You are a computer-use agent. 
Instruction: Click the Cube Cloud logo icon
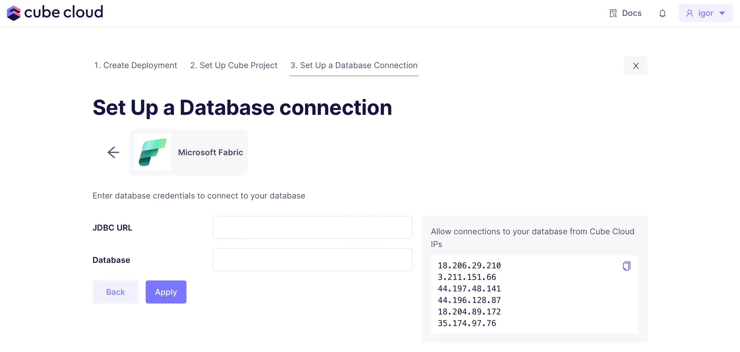tap(14, 13)
